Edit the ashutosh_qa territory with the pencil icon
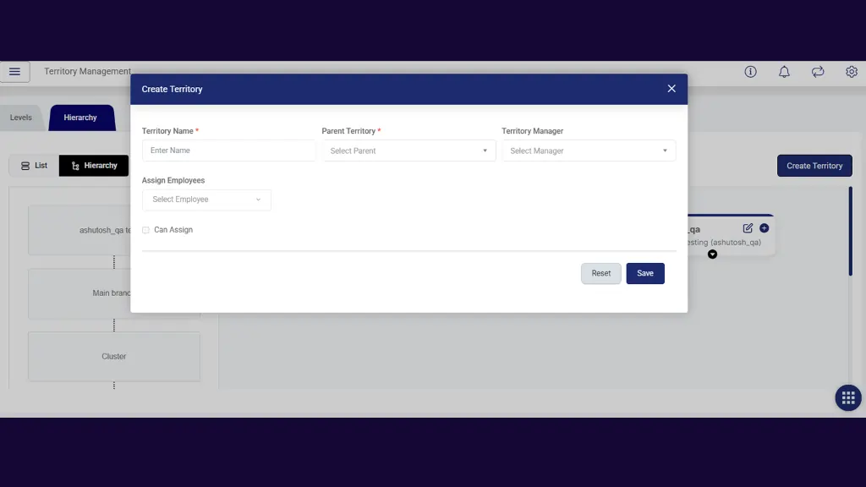This screenshot has width=866, height=487. pyautogui.click(x=747, y=227)
